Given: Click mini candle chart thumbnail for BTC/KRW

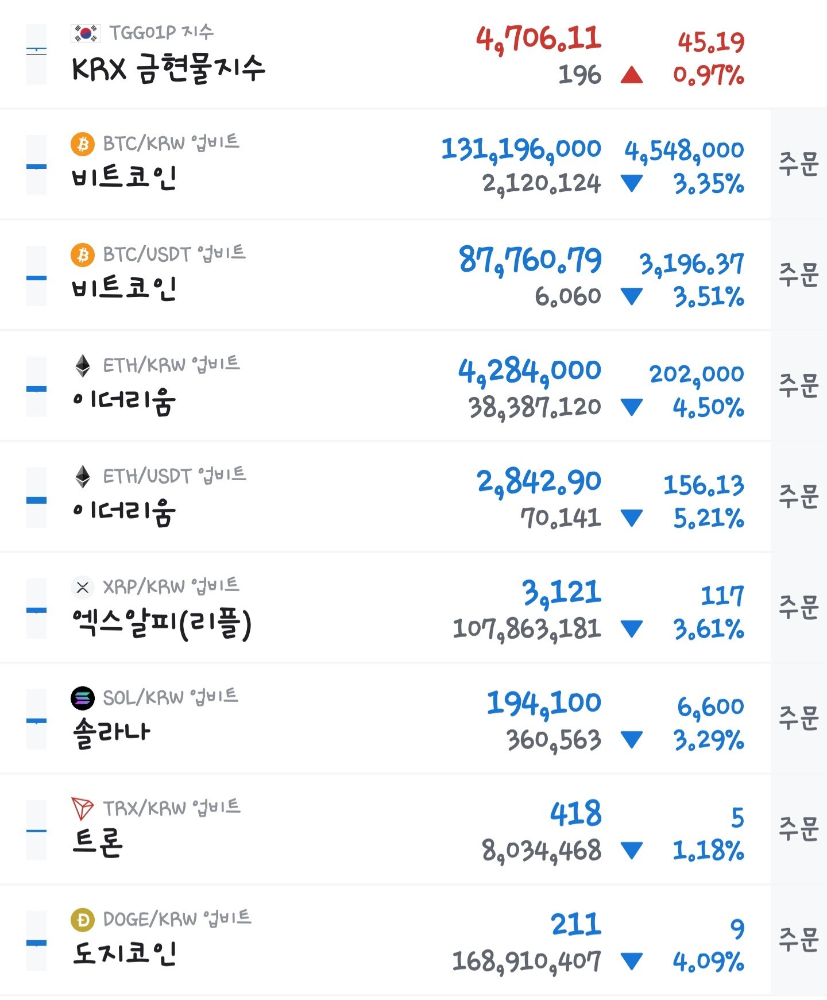Looking at the screenshot, I should 36,165.
